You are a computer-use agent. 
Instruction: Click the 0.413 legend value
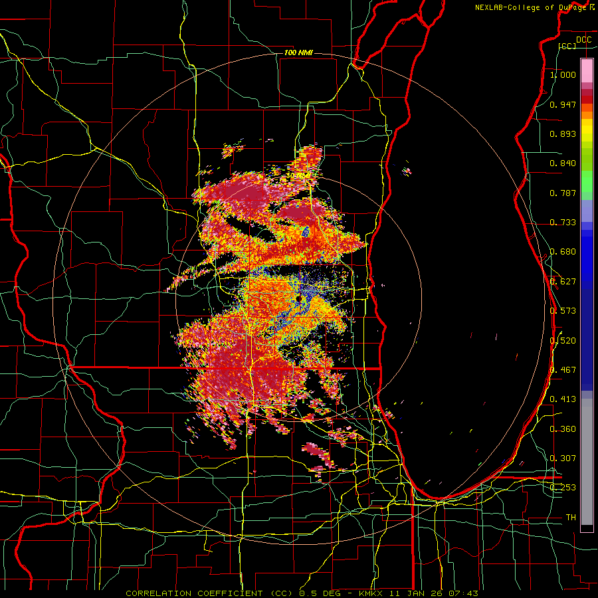point(563,399)
